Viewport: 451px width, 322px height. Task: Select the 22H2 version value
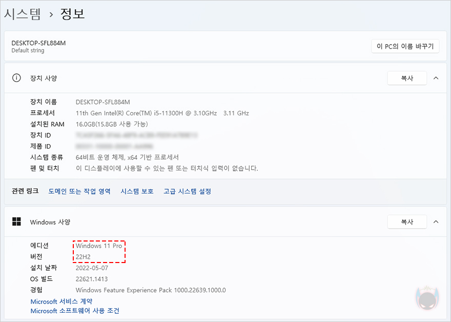(83, 257)
